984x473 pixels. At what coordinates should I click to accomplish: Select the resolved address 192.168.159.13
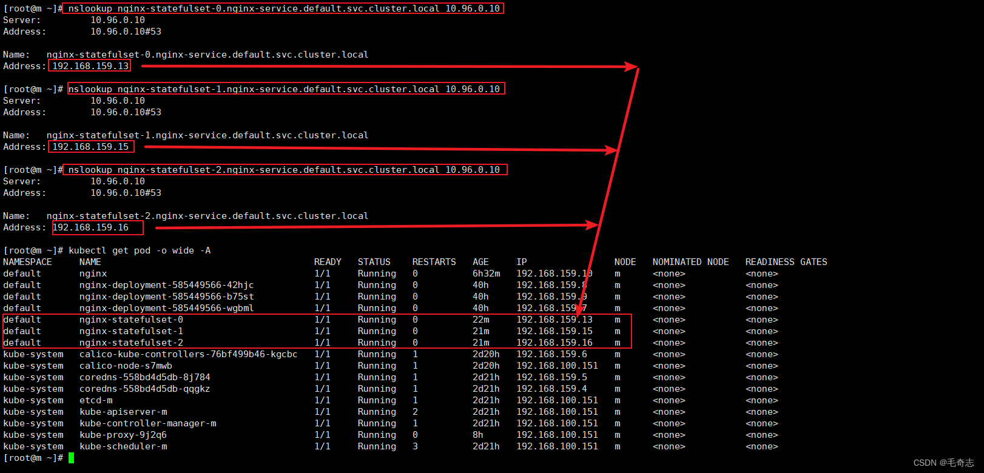[x=90, y=66]
